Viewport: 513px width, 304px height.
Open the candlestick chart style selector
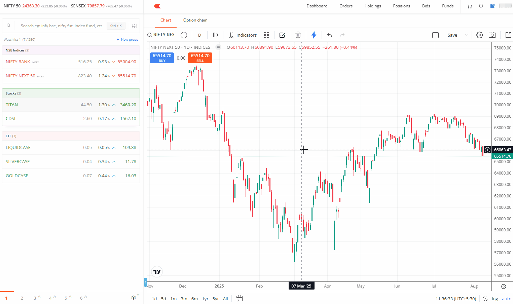[x=215, y=35]
